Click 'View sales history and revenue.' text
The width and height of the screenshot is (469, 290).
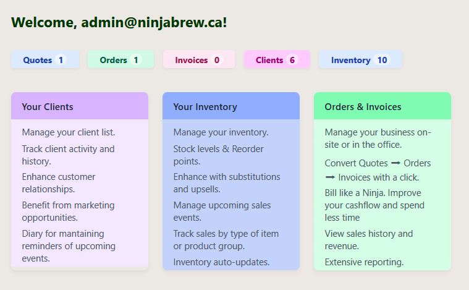pyautogui.click(x=369, y=240)
